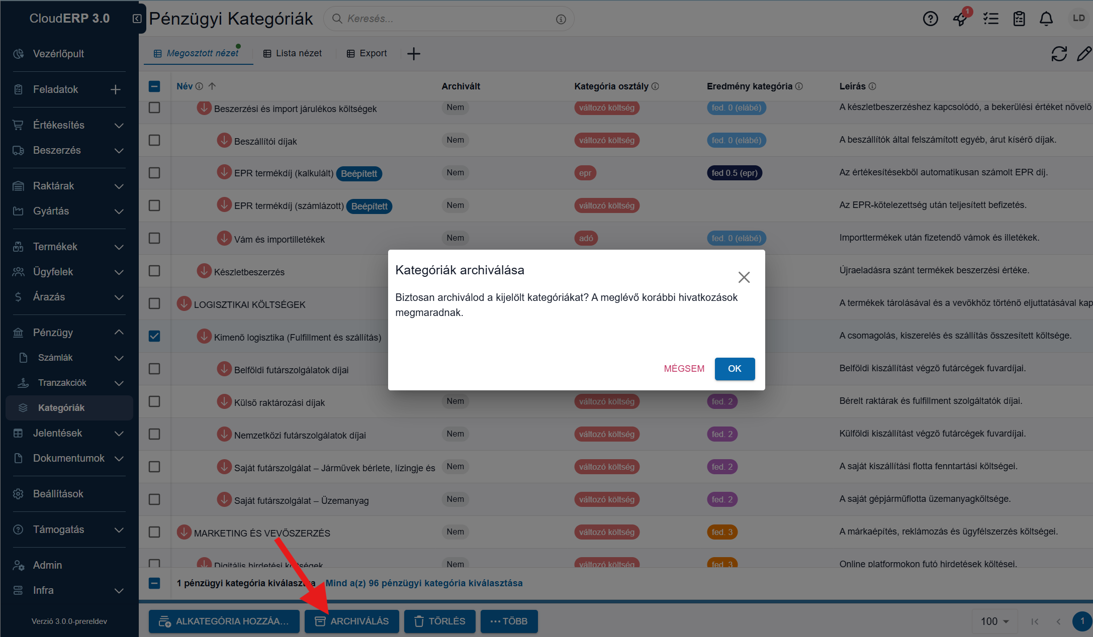Check the LOGISZTIKAI KÖLTSÉGEK row checkbox
Image resolution: width=1093 pixels, height=637 pixels.
tap(154, 303)
